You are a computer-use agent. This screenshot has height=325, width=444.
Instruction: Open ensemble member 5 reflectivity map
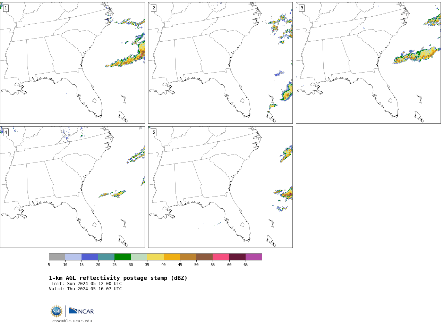coord(220,187)
